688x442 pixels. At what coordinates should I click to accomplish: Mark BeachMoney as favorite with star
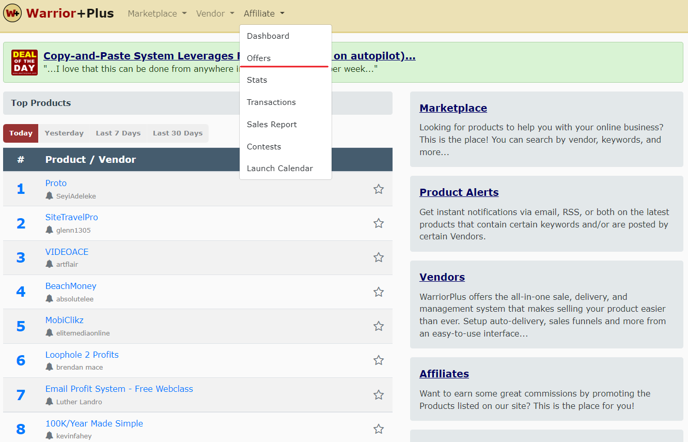tap(379, 292)
